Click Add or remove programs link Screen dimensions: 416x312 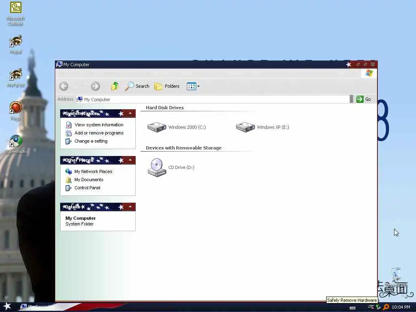99,133
